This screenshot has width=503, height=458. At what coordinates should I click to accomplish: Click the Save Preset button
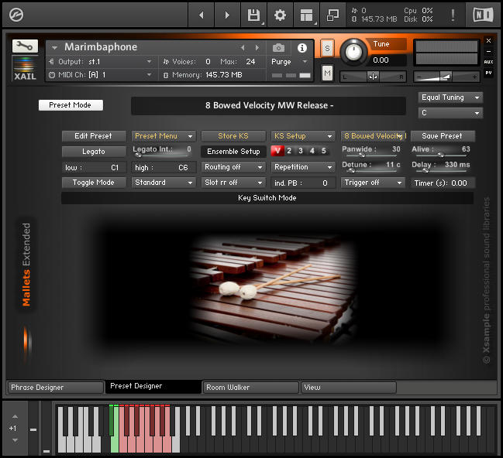point(442,136)
